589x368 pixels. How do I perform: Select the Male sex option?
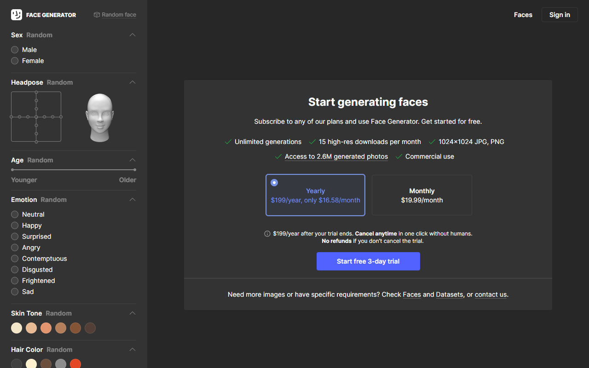tap(15, 50)
